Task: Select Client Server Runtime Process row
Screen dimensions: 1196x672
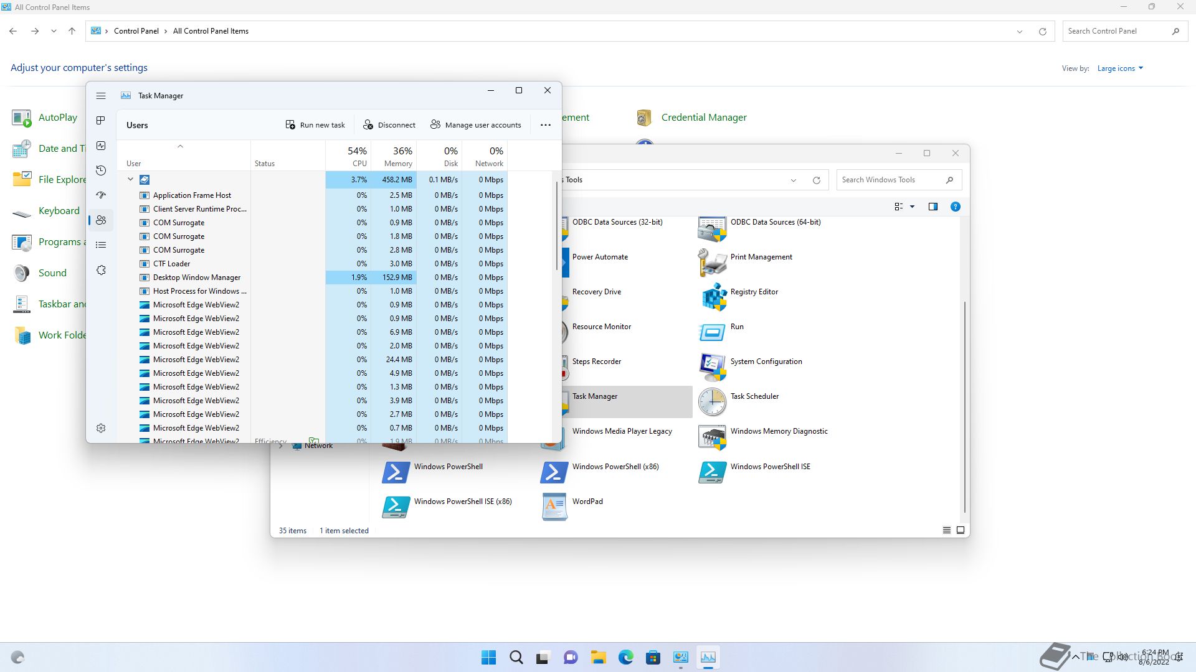Action: click(x=312, y=209)
